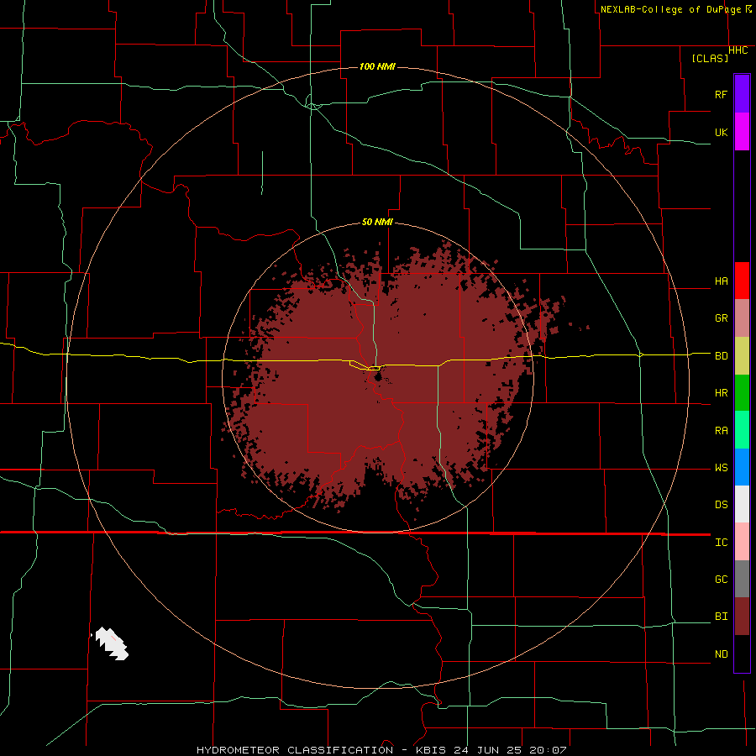756x756 pixels.
Task: Click the 100 NMI range ring label
Action: [x=377, y=66]
